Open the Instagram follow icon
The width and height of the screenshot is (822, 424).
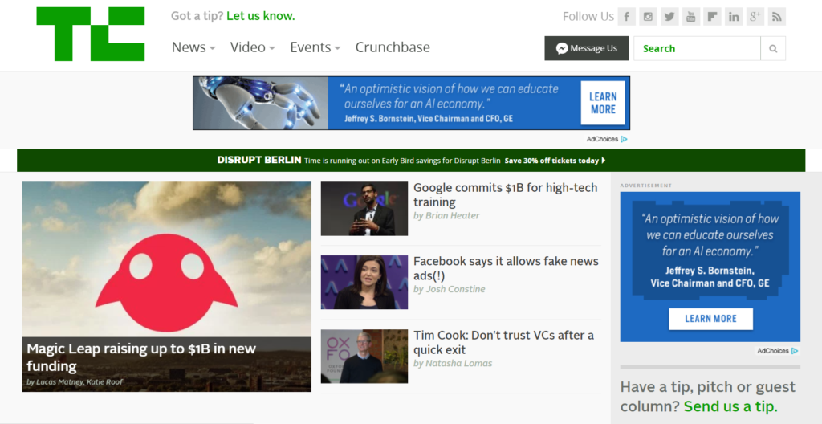pyautogui.click(x=648, y=16)
